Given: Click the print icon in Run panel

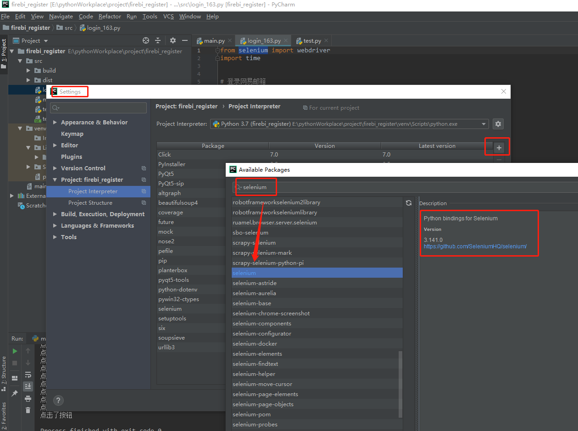Looking at the screenshot, I should pyautogui.click(x=28, y=398).
